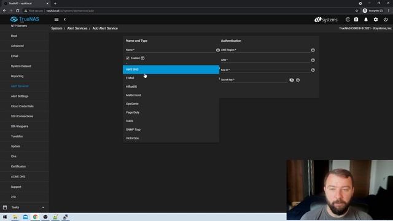This screenshot has width=393, height=221.
Task: Open help for the Secret Key field
Action: tap(298, 80)
